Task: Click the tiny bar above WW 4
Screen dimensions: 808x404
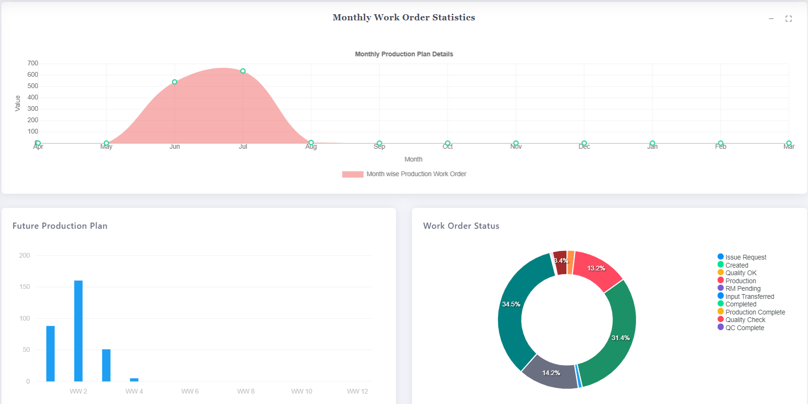Action: 134,379
